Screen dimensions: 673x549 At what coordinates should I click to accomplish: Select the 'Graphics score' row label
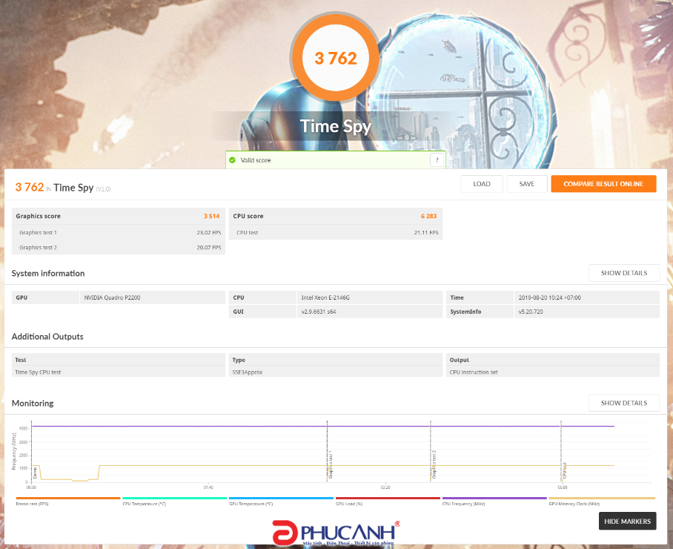pos(39,216)
